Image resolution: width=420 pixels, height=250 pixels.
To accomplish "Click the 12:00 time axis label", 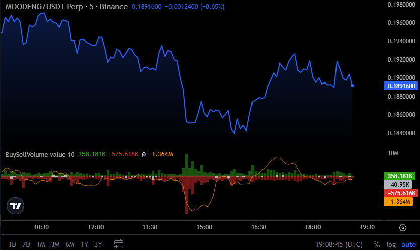I will click(x=96, y=227).
